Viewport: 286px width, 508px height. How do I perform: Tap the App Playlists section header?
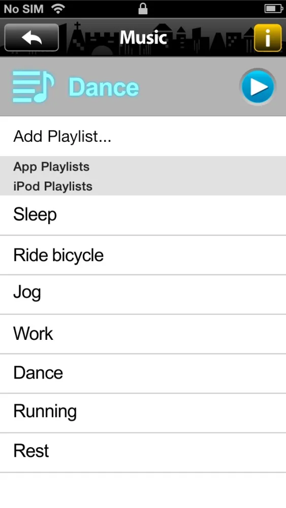(x=51, y=167)
